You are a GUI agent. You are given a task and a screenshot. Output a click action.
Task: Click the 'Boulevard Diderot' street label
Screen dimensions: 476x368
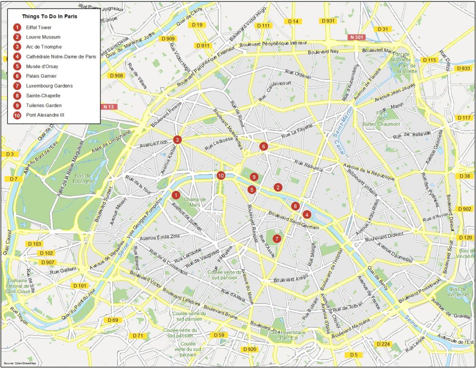pyautogui.click(x=384, y=237)
